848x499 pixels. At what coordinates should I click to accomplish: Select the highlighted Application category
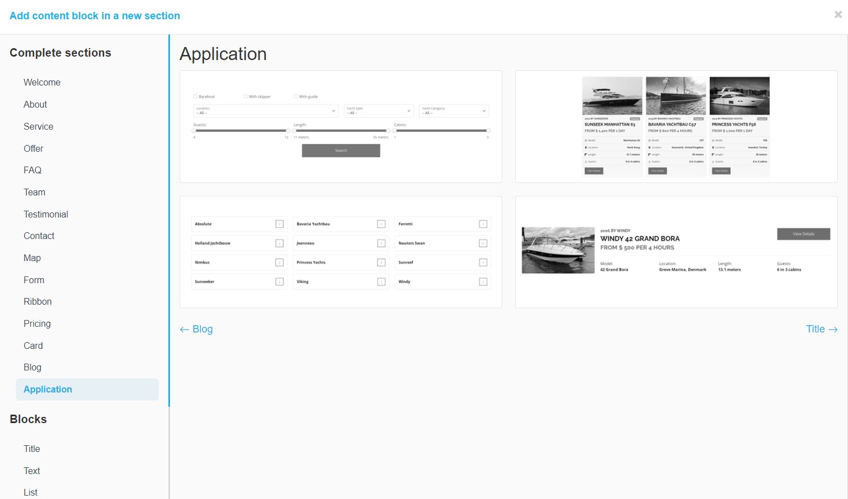[x=87, y=389]
